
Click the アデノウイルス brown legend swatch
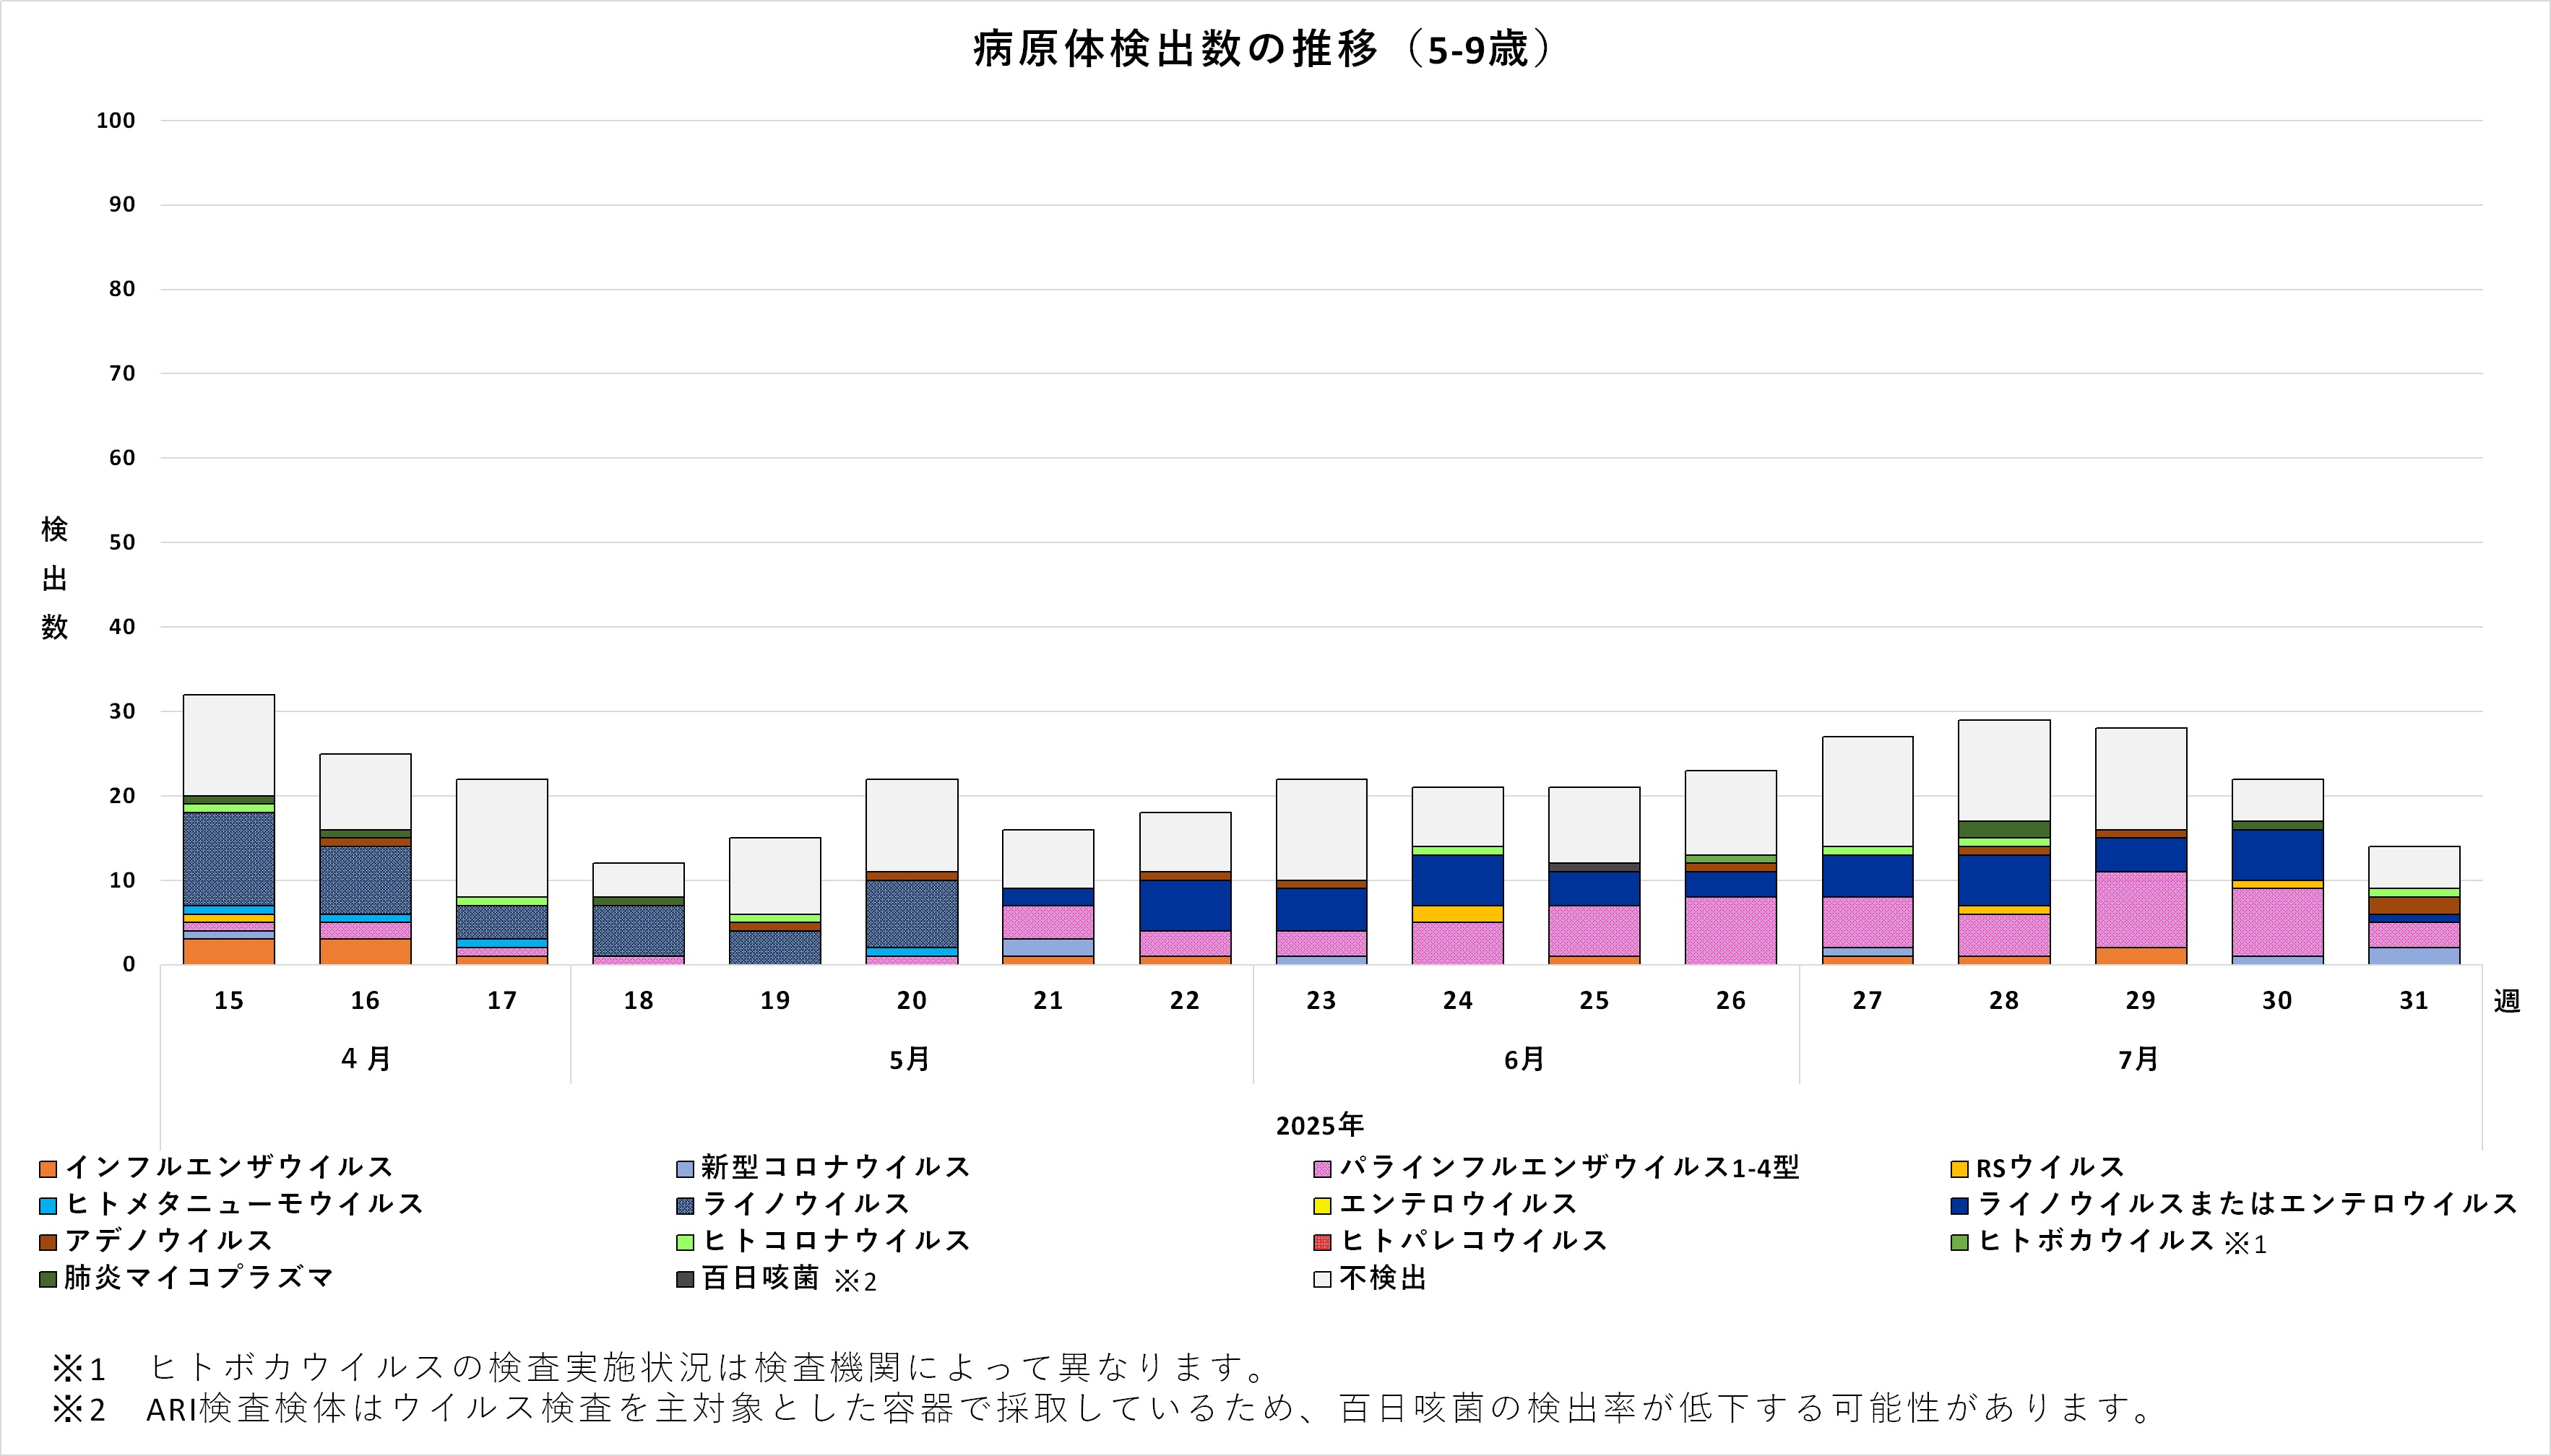[48, 1242]
